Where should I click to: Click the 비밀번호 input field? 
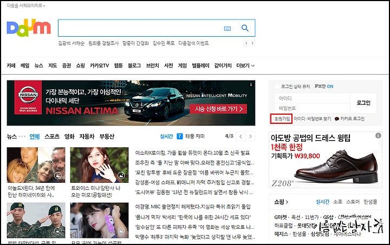(312, 108)
